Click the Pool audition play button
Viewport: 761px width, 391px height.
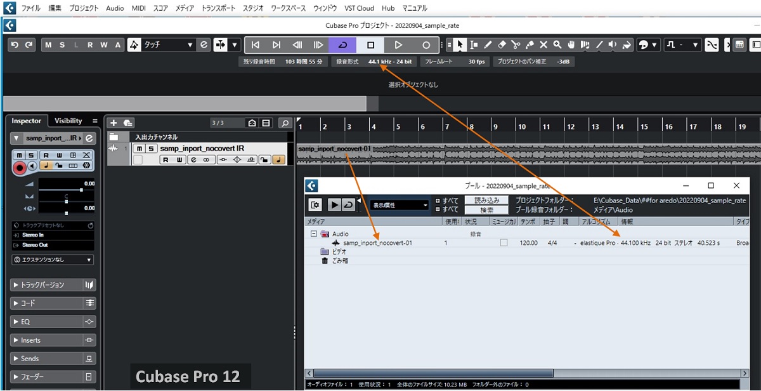coord(334,204)
